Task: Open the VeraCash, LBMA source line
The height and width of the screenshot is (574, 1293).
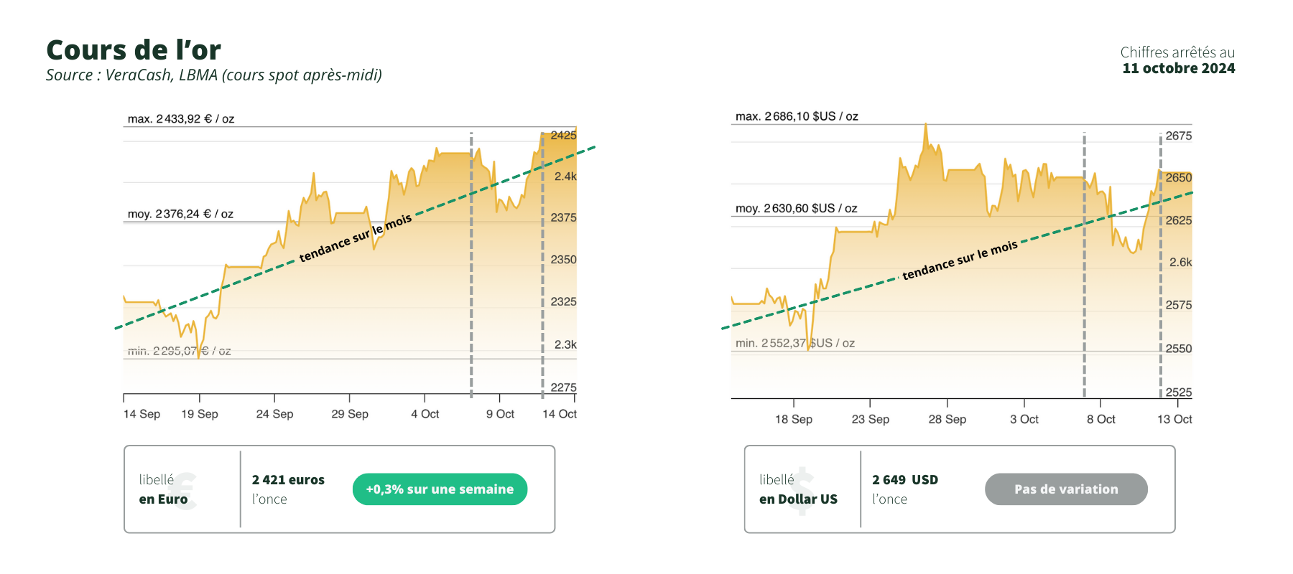Action: 214,75
